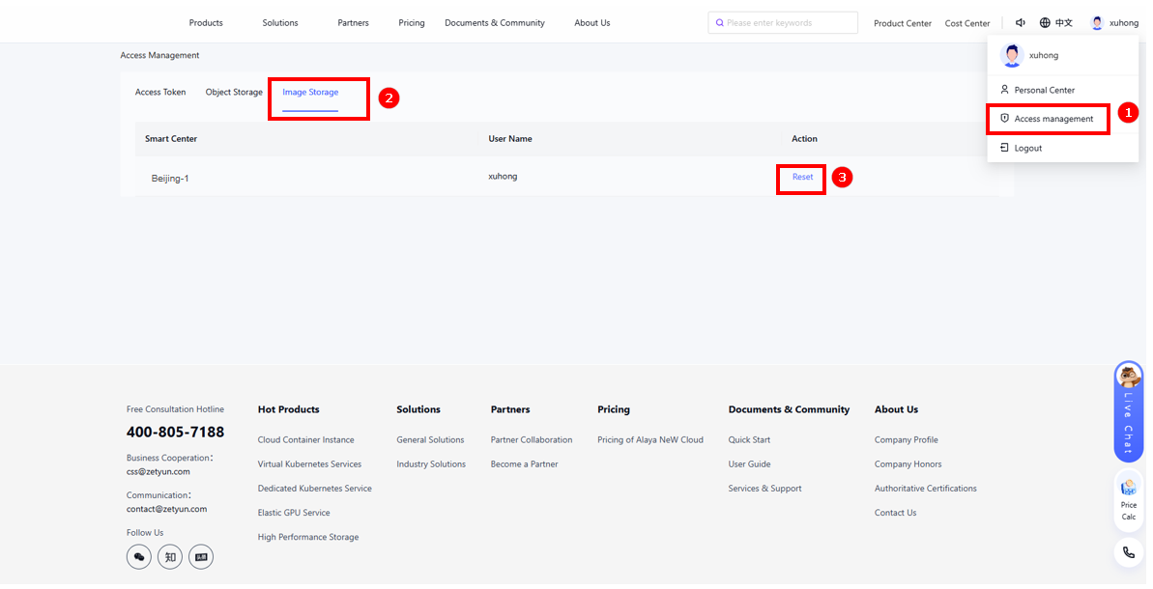Image resolution: width=1153 pixels, height=589 pixels.
Task: Click the phone contact icon
Action: point(1128,553)
